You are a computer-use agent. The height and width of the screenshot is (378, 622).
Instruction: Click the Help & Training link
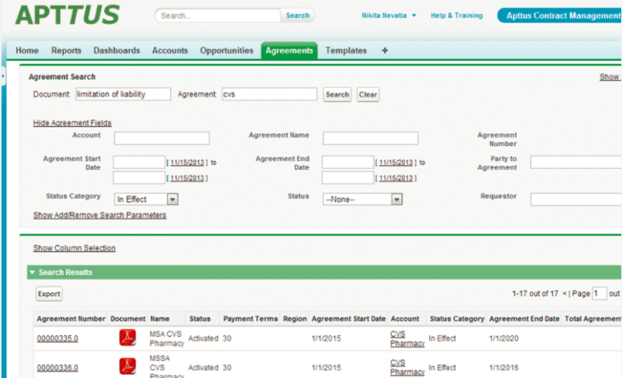click(x=456, y=16)
